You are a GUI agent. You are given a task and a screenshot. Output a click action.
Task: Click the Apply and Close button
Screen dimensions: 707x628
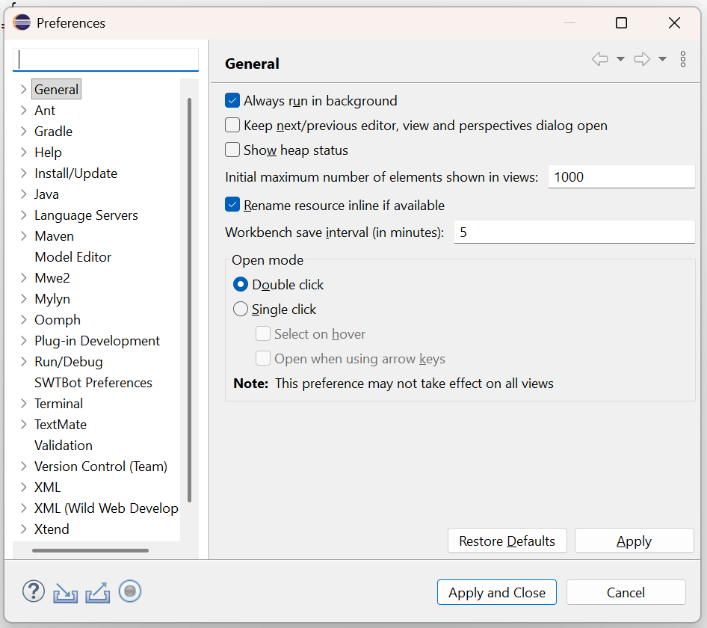497,593
